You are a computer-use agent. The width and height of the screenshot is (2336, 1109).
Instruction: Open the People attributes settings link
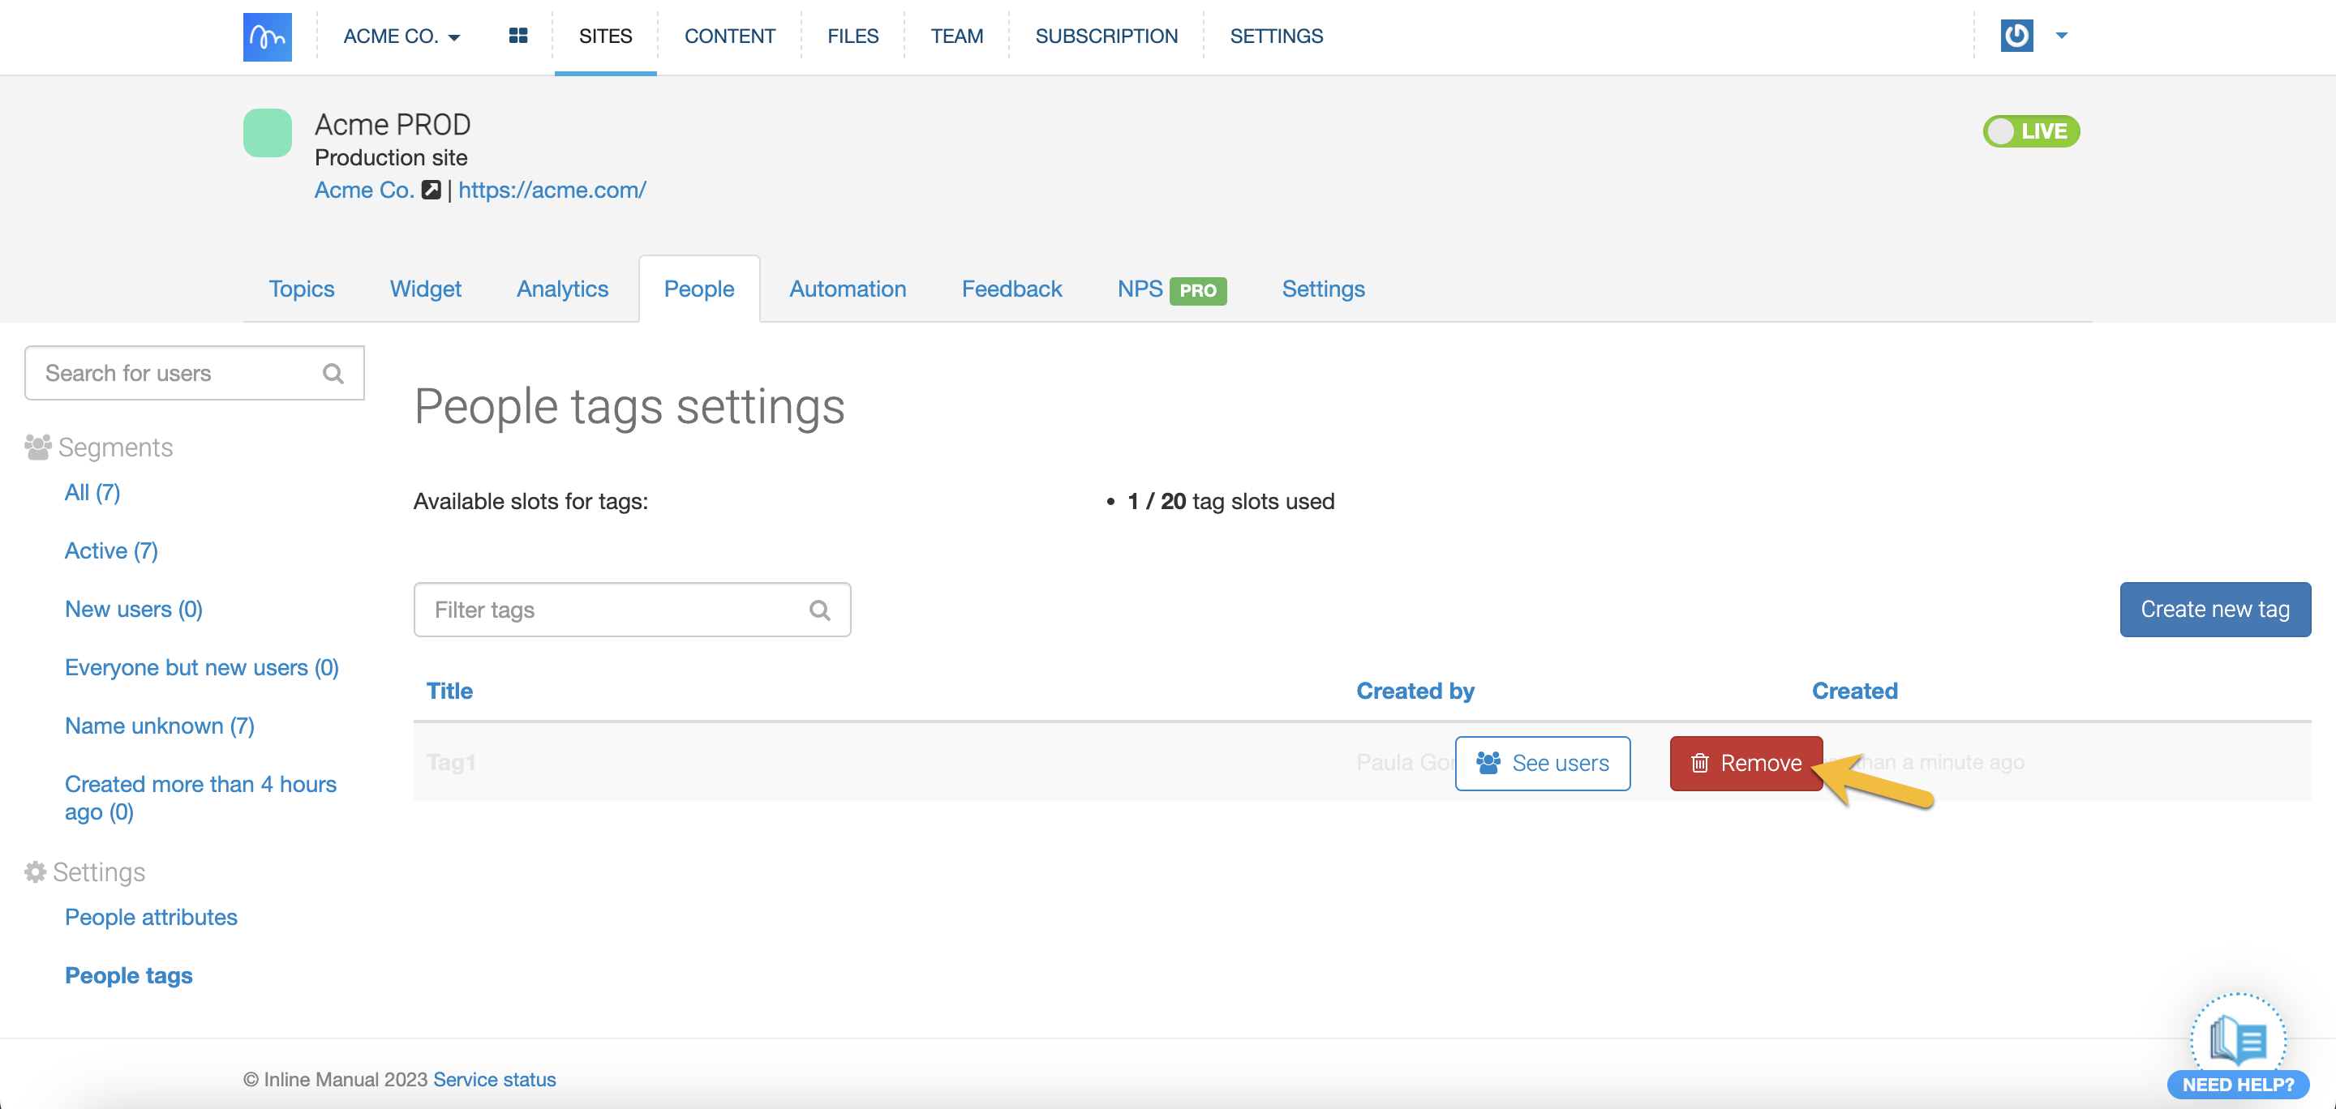pyautogui.click(x=151, y=917)
